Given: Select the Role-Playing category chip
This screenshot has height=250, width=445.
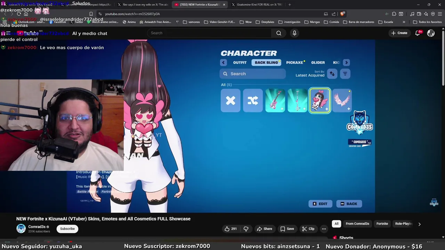Looking at the screenshot, I should (404, 224).
